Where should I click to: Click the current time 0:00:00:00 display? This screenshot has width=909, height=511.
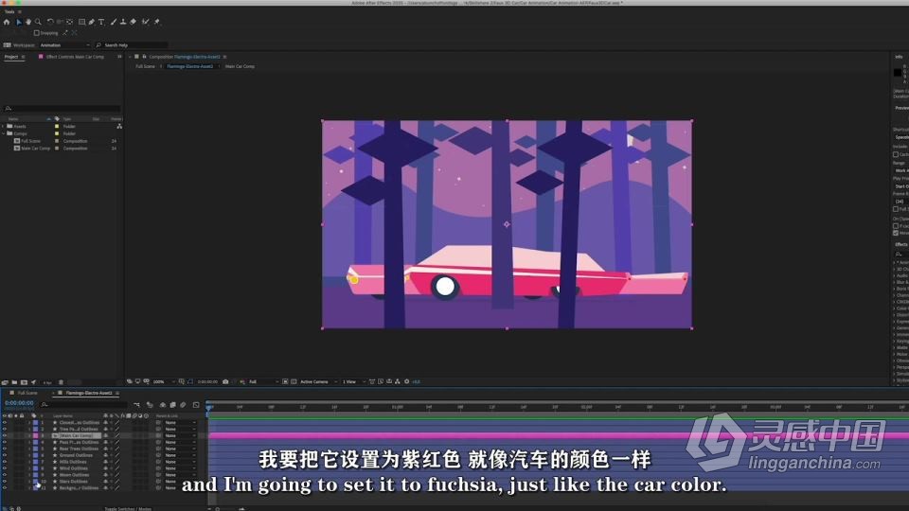(19, 403)
